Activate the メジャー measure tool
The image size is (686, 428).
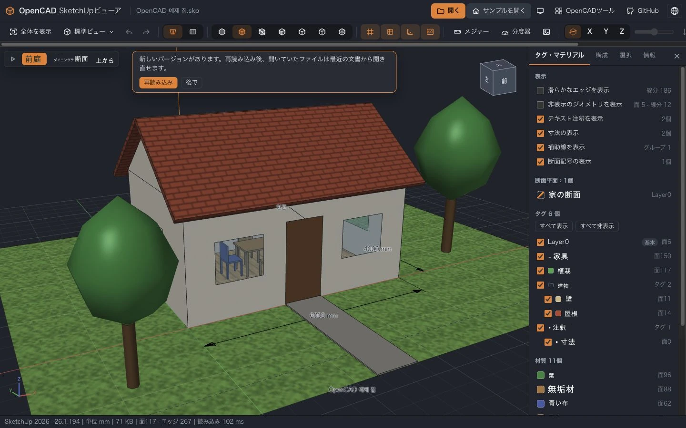coord(471,32)
